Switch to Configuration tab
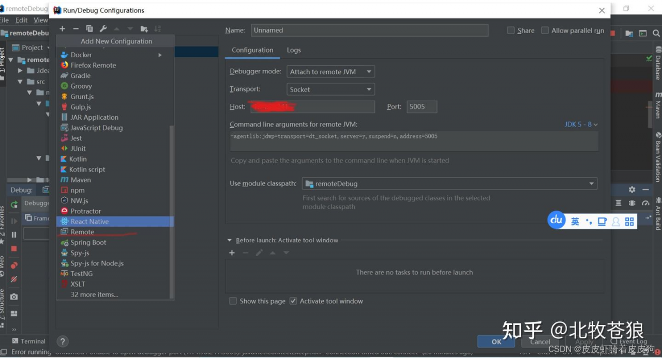 coord(252,50)
